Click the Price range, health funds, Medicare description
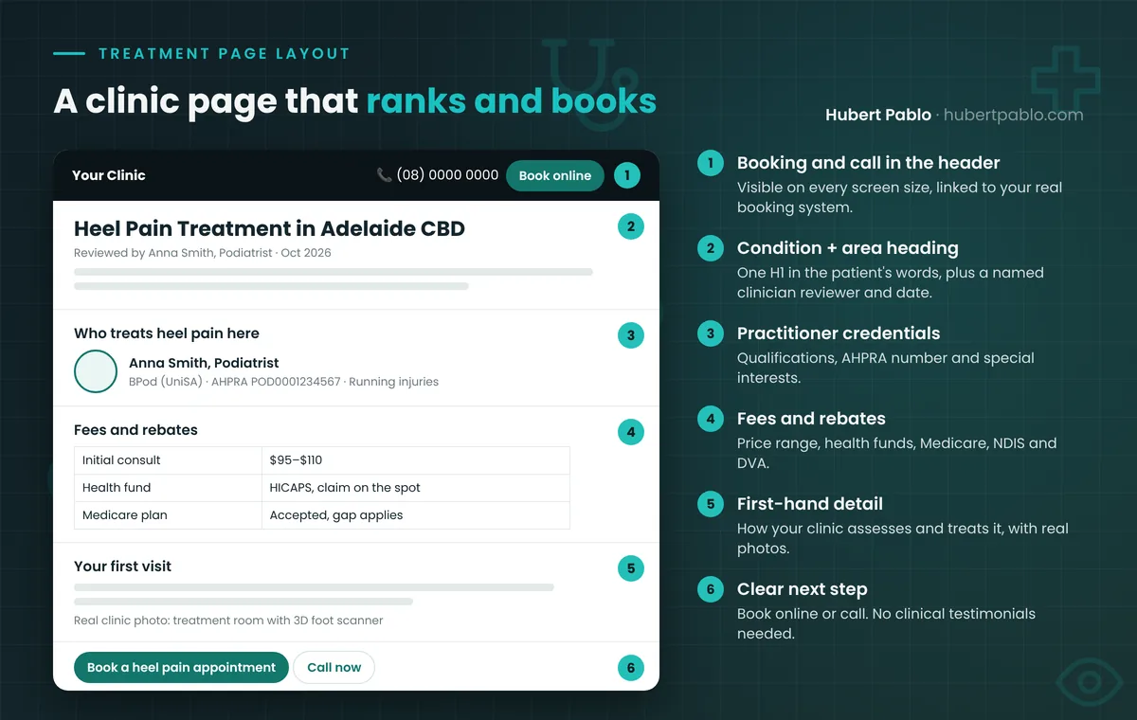The image size is (1137, 720). tap(896, 453)
